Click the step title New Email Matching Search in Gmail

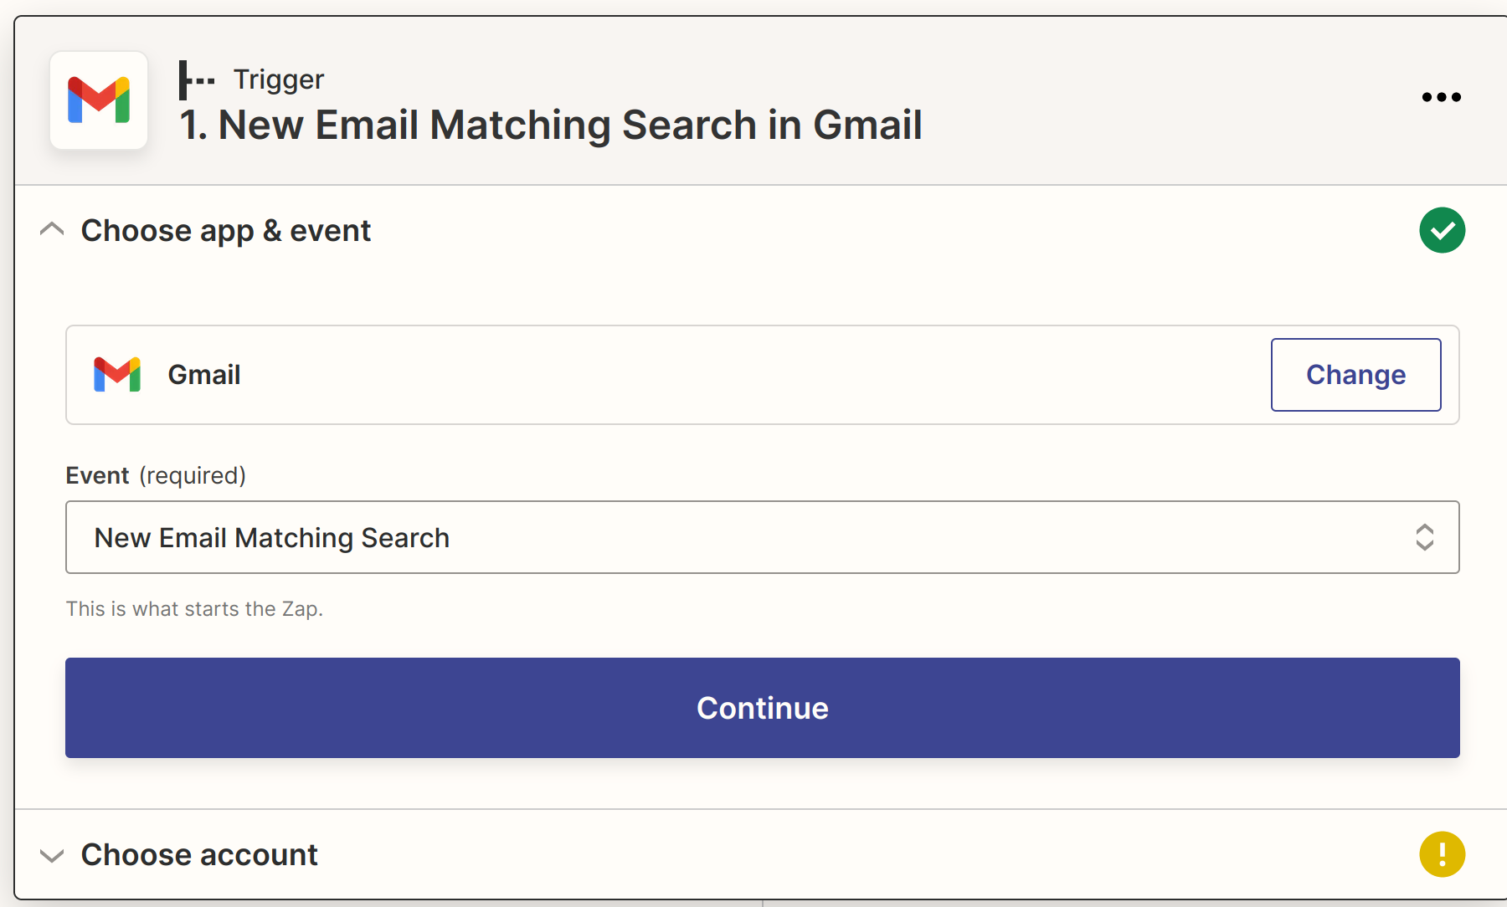pos(551,126)
